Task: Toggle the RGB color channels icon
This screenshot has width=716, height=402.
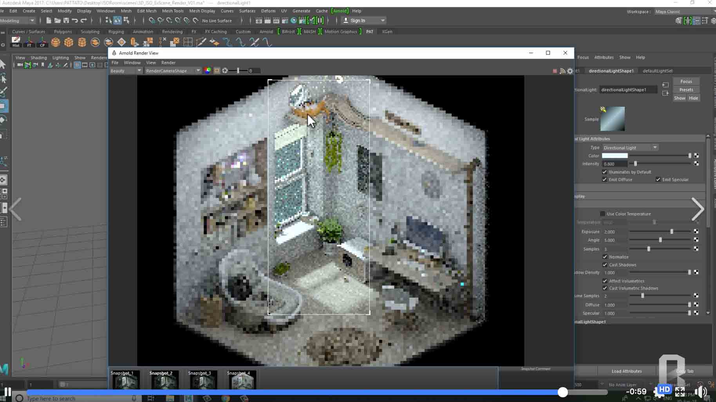Action: [x=208, y=70]
